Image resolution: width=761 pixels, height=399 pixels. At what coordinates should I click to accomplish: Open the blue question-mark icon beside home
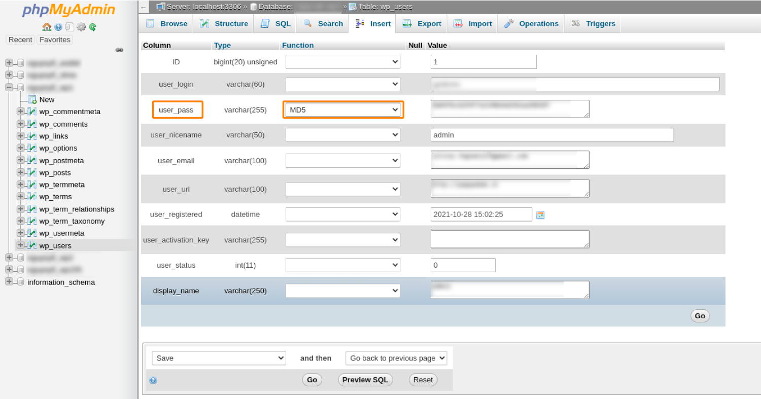point(58,27)
